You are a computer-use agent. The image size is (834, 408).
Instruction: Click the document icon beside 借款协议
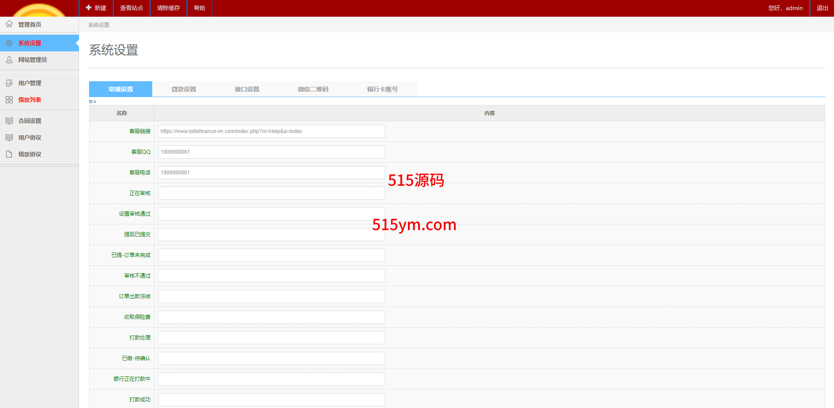coord(9,154)
